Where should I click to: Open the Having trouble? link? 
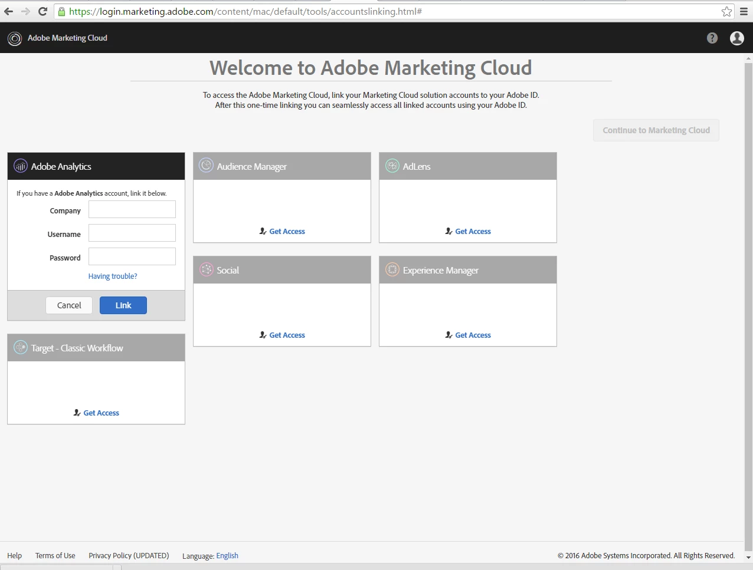(x=113, y=276)
